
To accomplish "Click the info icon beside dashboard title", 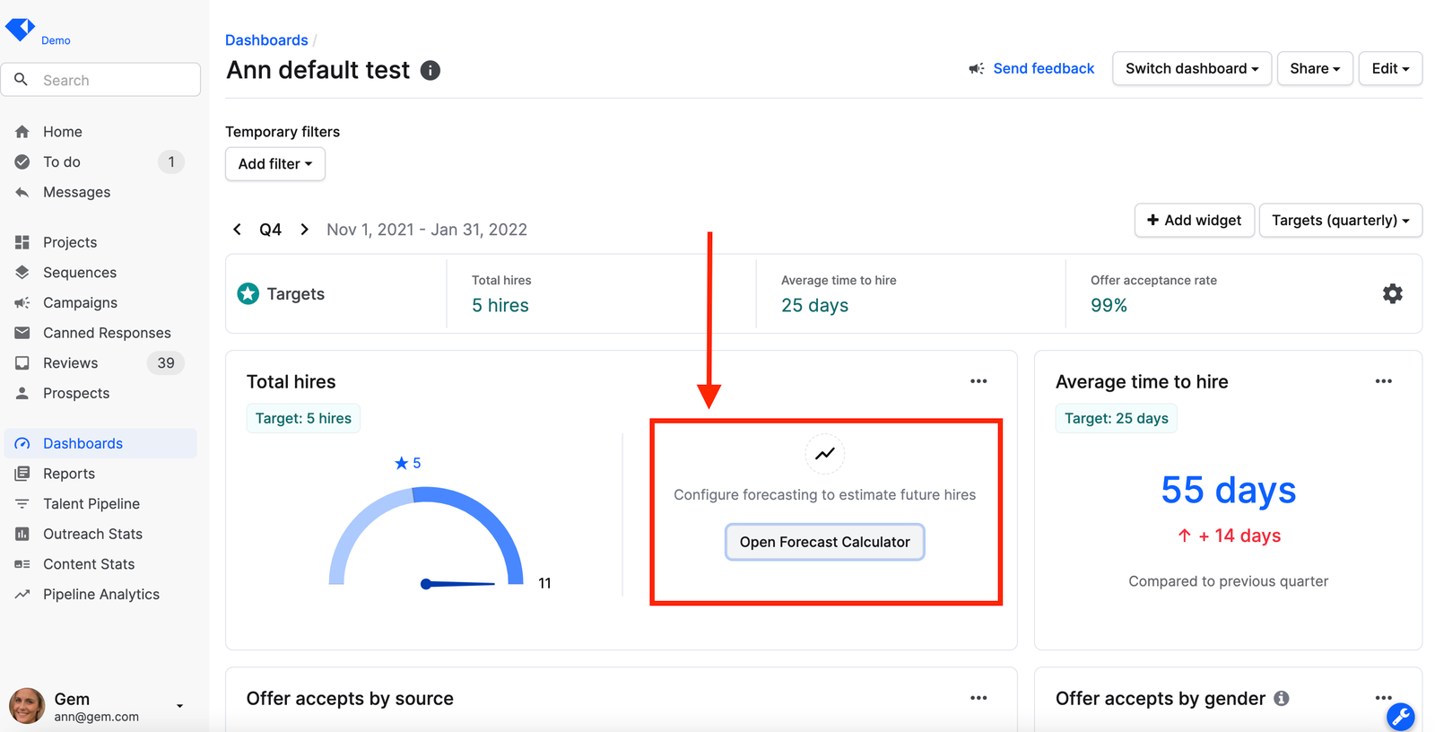I will point(430,70).
